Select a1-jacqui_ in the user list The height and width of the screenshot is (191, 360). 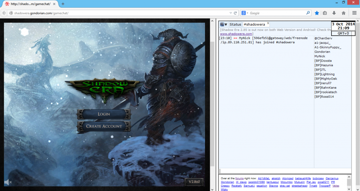(x=323, y=43)
